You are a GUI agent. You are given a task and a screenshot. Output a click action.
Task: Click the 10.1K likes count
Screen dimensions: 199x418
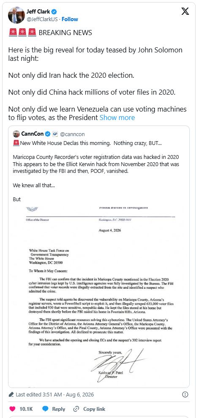click(26, 409)
